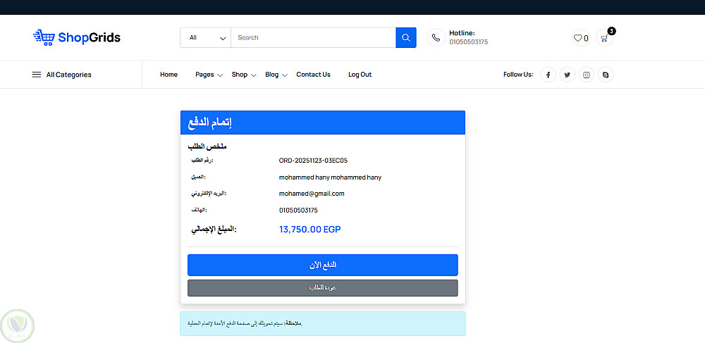Expand the Shop menu
Viewport: 705px width, 343px height.
(244, 75)
